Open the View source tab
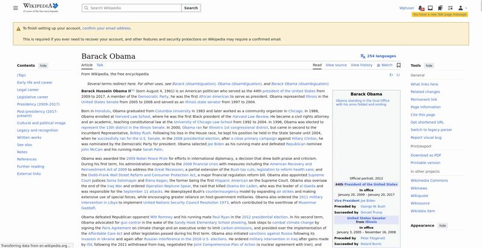This screenshot has width=482, height=248. (336, 65)
